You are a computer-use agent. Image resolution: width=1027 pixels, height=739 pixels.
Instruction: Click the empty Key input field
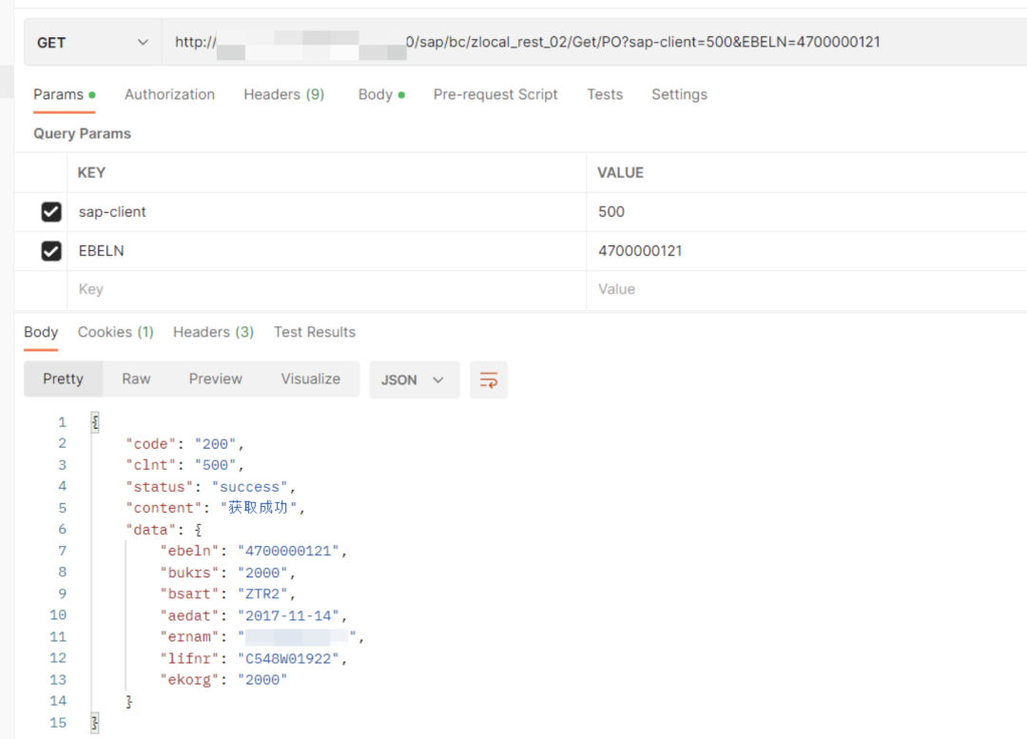coord(323,289)
